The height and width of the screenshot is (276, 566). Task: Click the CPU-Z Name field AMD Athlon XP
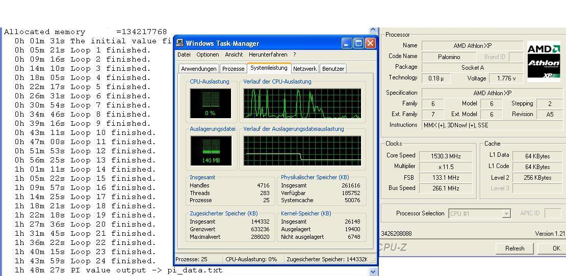click(472, 46)
